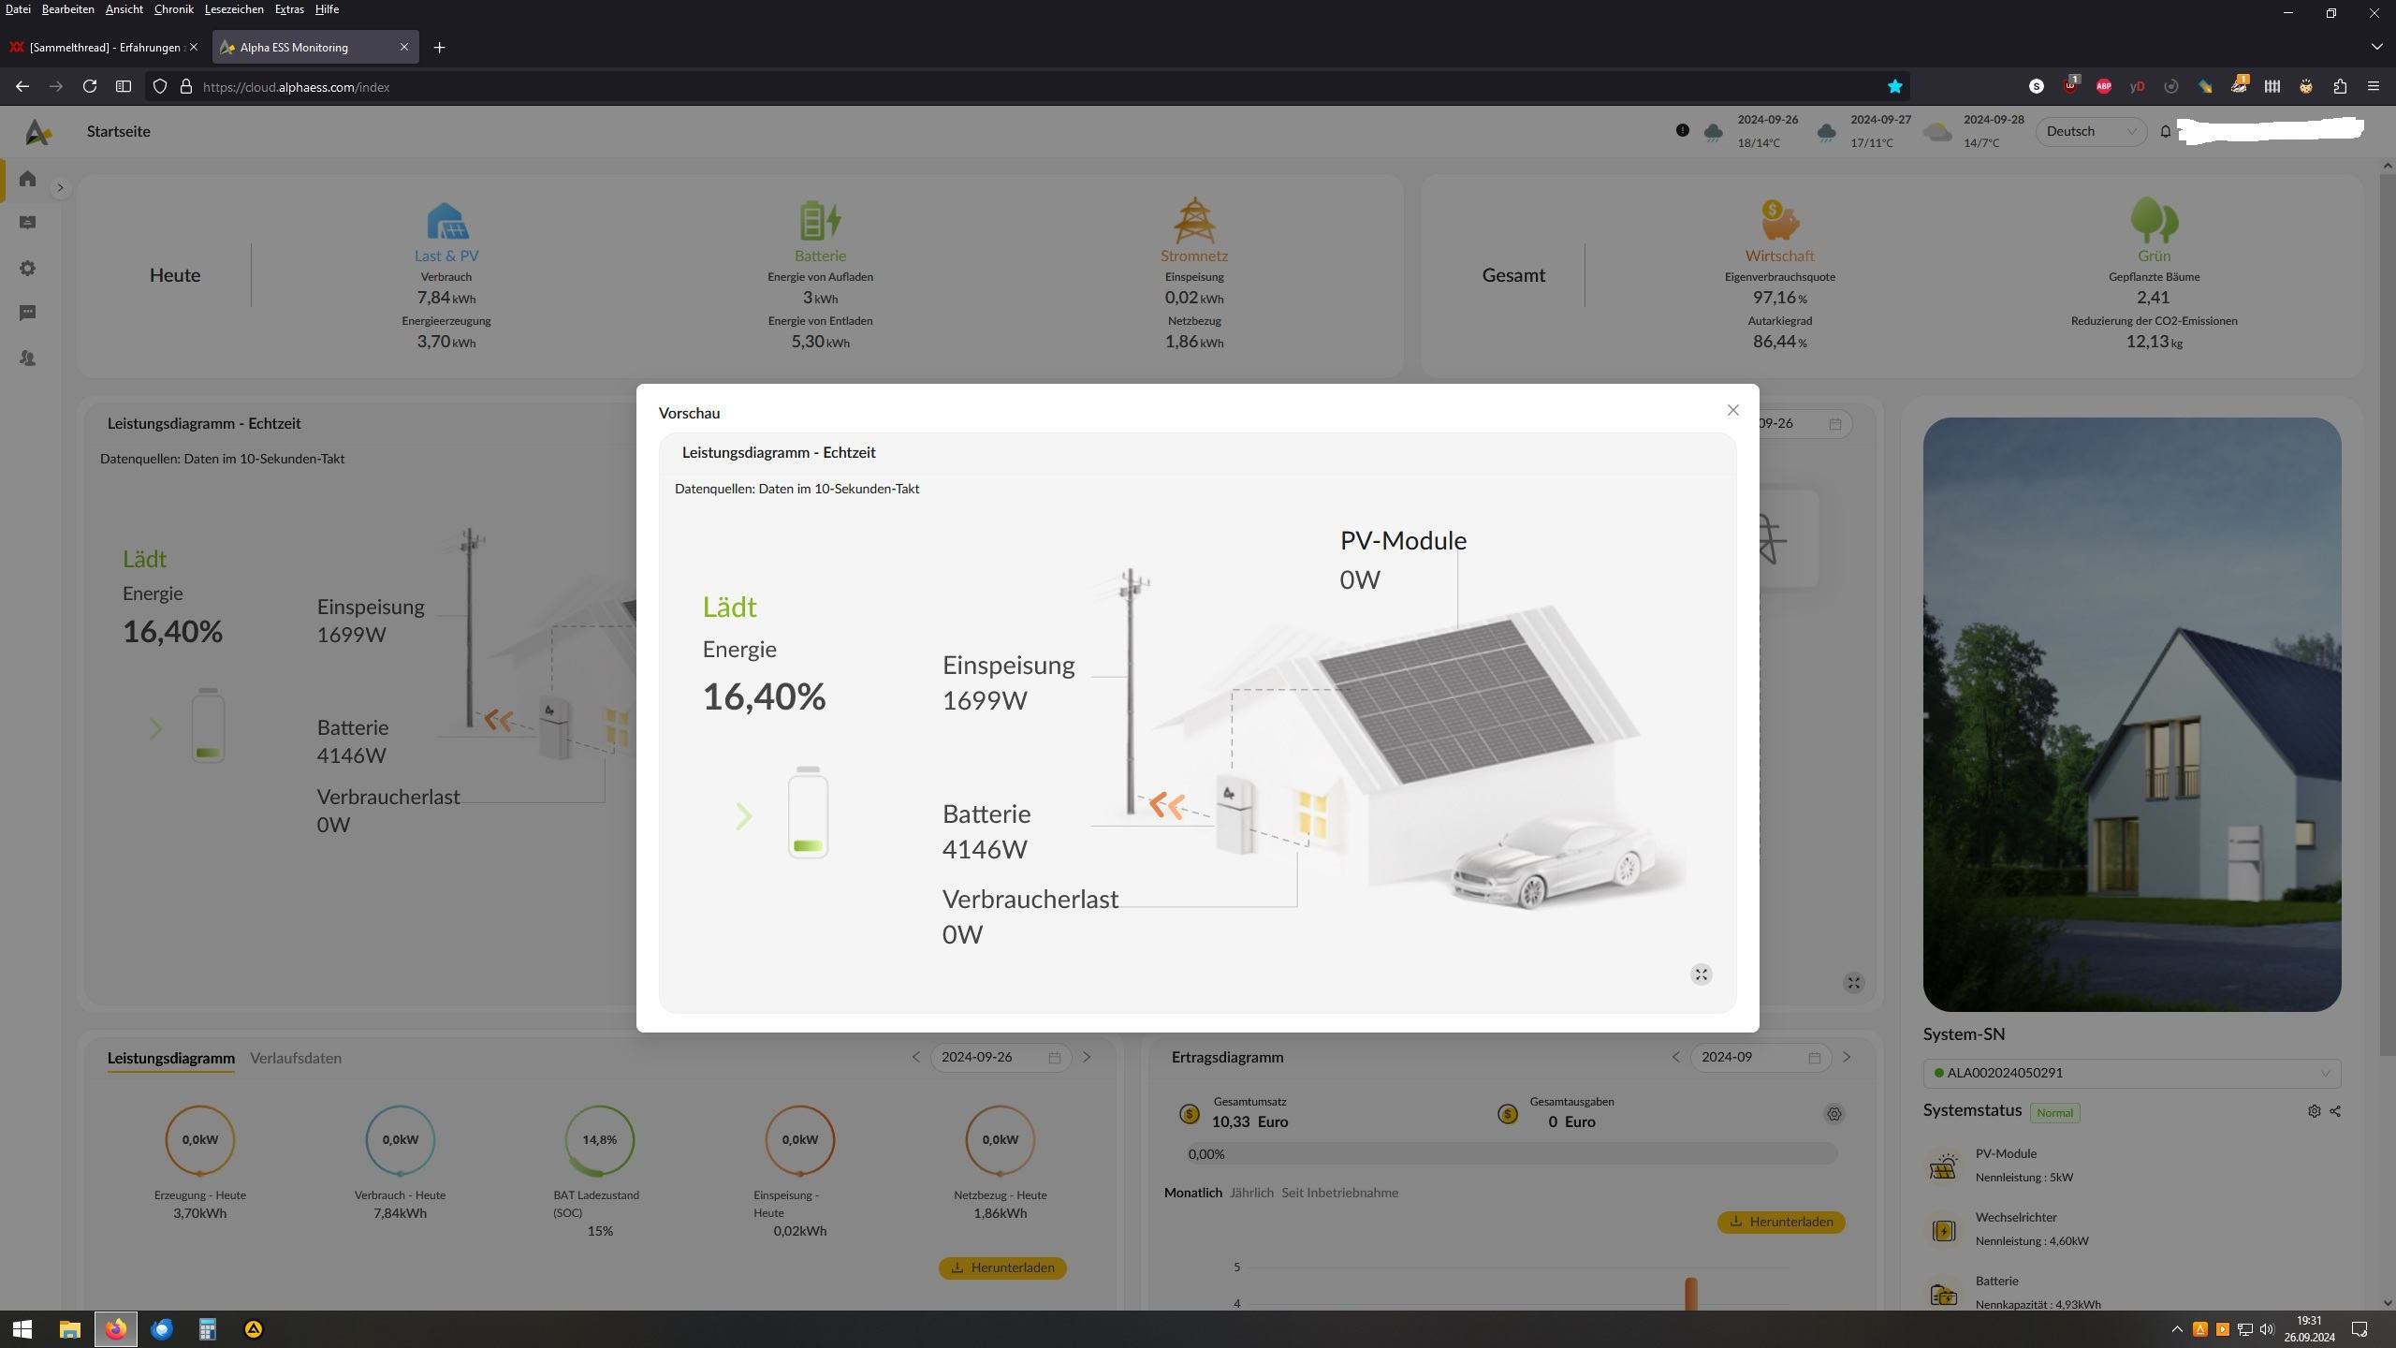Open a new browser tab
Screen dimensions: 2396x1348
[x=439, y=48]
